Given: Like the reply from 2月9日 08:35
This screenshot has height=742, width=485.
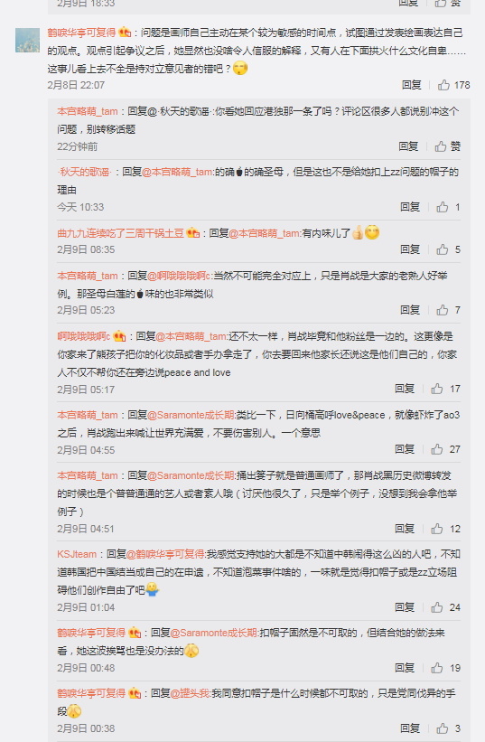Looking at the screenshot, I should point(448,249).
